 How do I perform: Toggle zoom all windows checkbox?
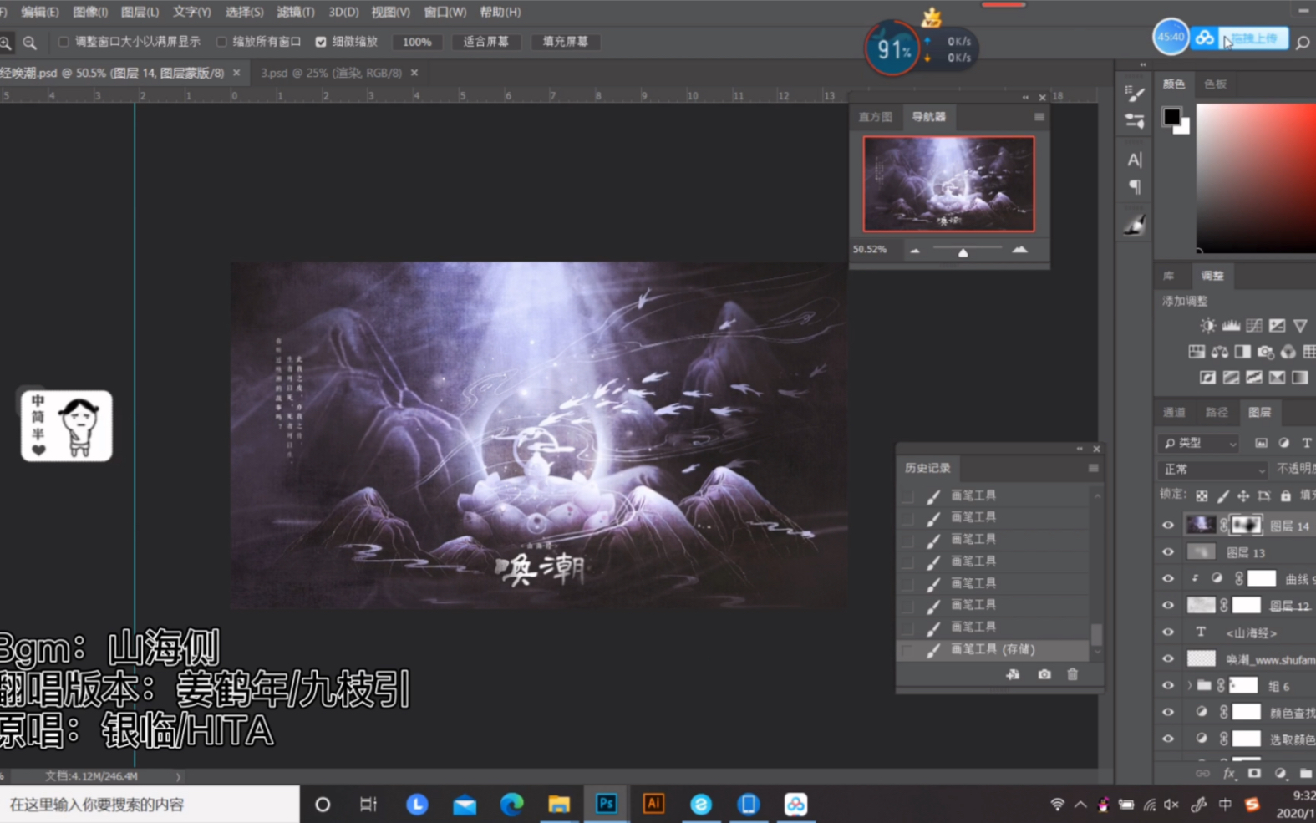click(x=221, y=42)
